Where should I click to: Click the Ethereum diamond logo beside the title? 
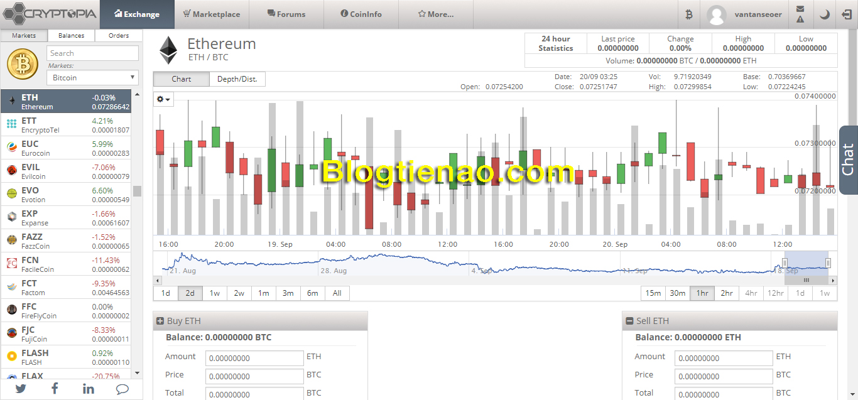tap(168, 50)
